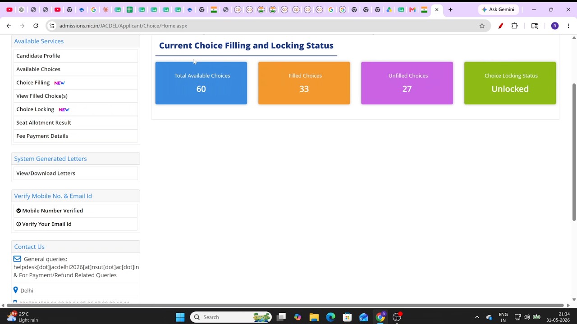The width and height of the screenshot is (577, 324).
Task: Click the orange Filled Choices card
Action: point(304,83)
